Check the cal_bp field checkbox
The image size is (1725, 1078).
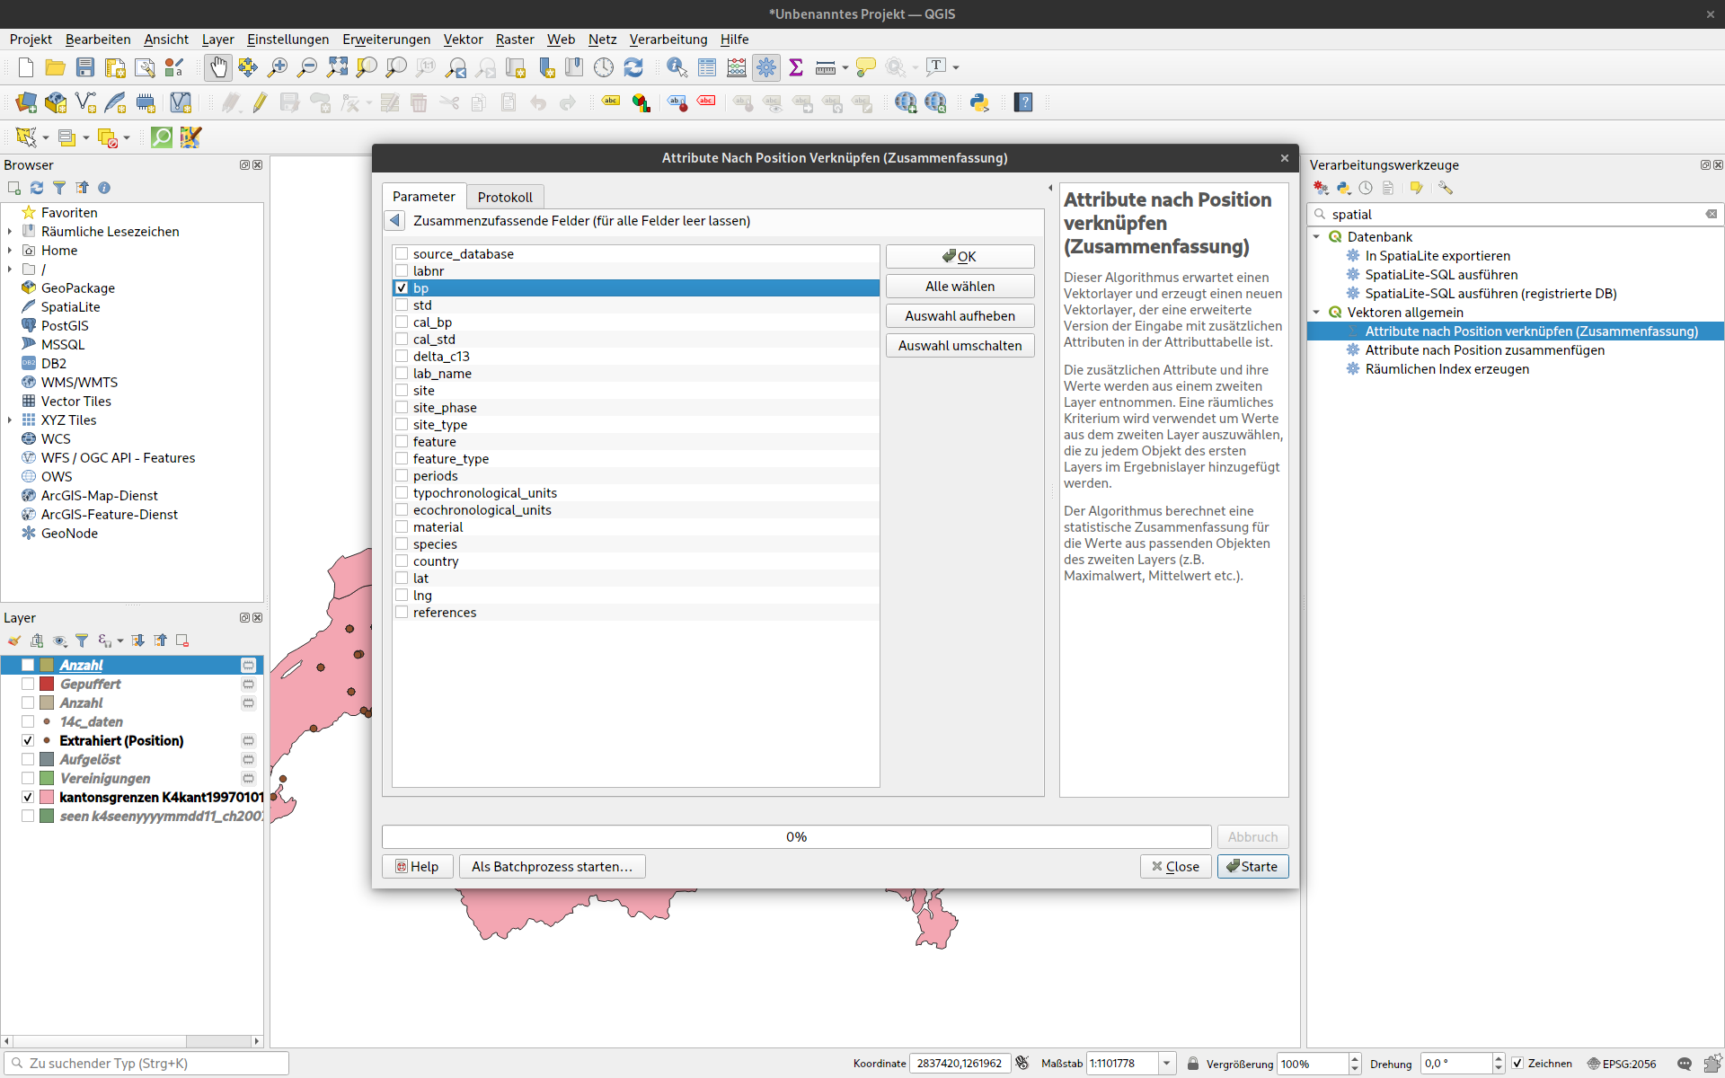[402, 323]
